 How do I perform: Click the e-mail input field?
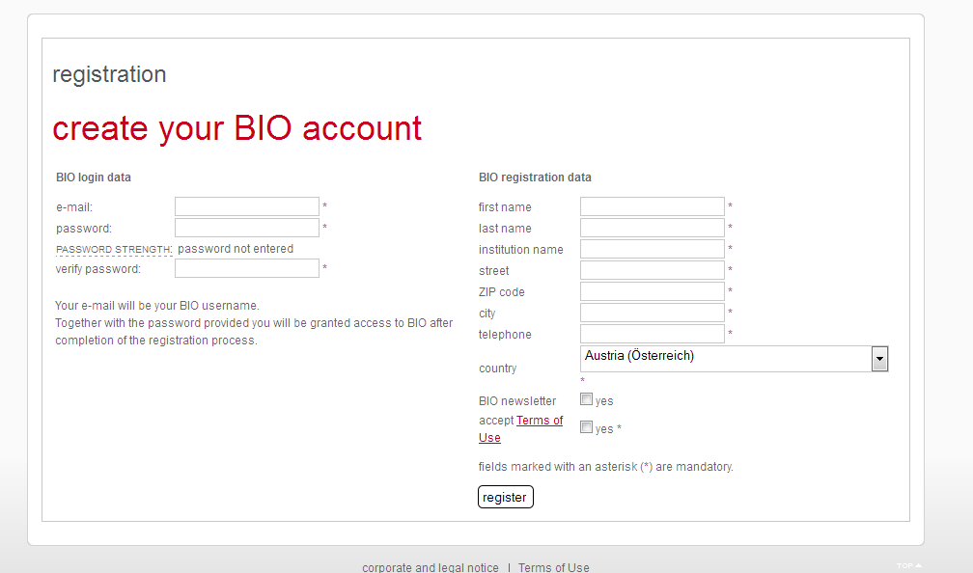pyautogui.click(x=246, y=206)
